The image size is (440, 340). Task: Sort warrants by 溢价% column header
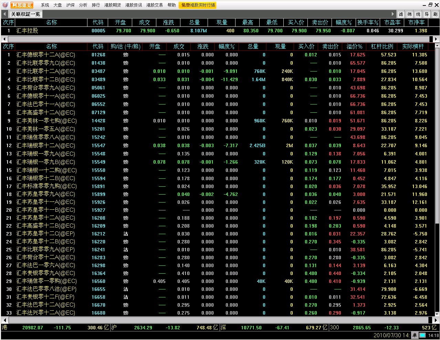tap(354, 46)
